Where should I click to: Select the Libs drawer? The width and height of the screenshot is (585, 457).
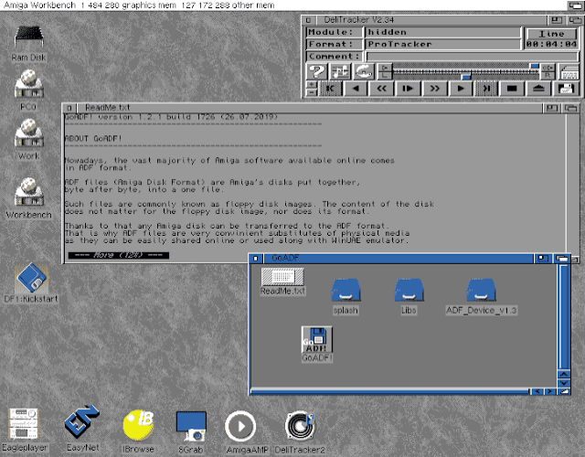point(408,291)
